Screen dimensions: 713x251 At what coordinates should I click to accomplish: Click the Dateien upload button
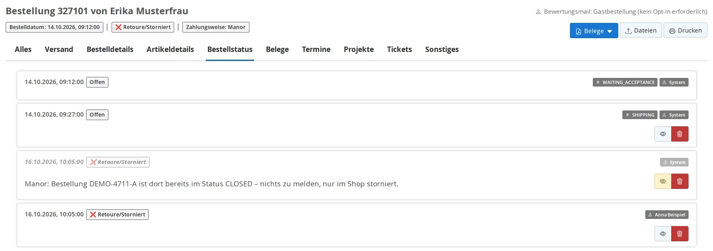click(x=641, y=31)
